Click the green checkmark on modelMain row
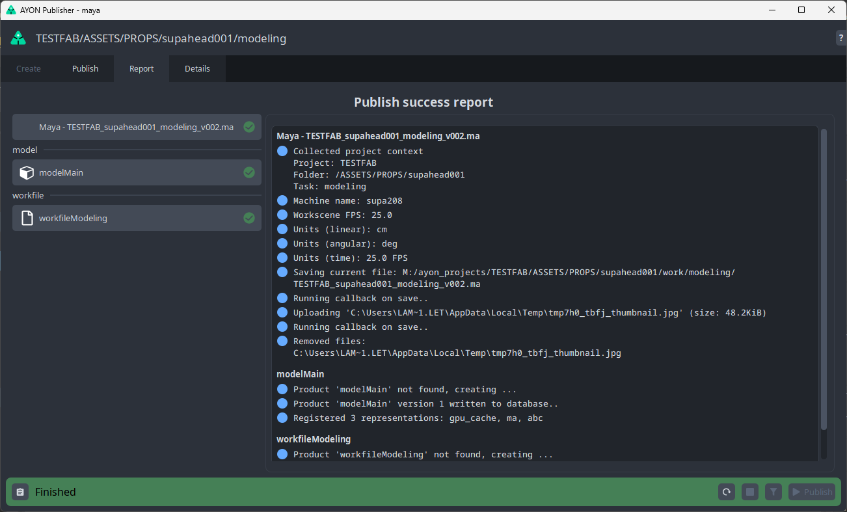This screenshot has width=847, height=512. pyautogui.click(x=249, y=172)
